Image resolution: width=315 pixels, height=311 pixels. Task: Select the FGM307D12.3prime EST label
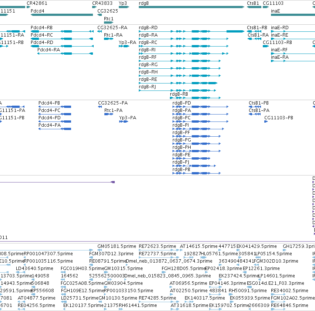[x=111, y=254]
